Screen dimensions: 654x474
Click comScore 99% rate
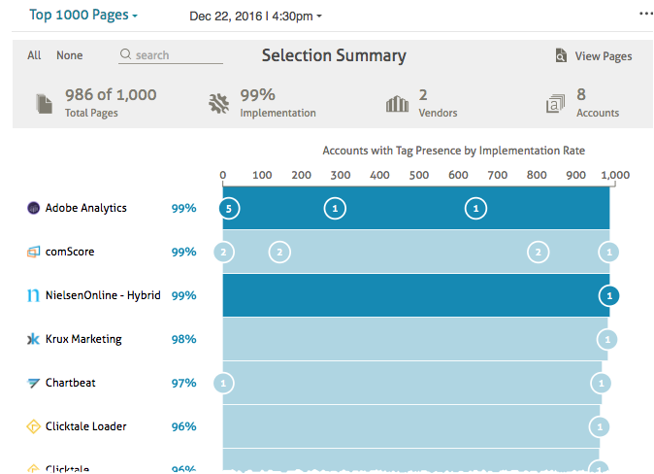point(184,252)
